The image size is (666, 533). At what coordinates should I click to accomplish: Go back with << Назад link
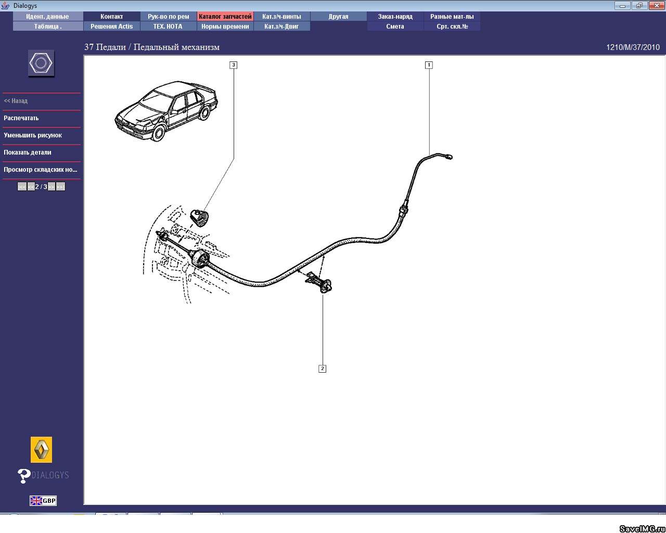[16, 101]
